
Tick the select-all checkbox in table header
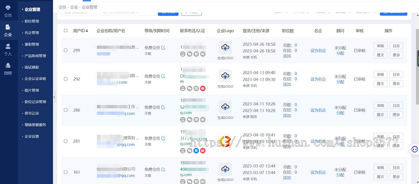click(66, 30)
